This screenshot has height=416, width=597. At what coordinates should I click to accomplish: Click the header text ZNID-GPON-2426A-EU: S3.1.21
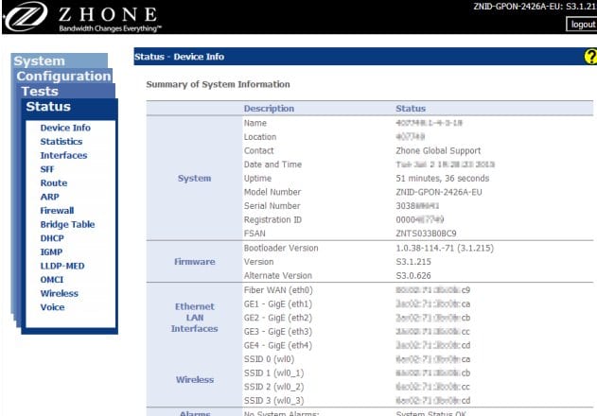click(535, 7)
